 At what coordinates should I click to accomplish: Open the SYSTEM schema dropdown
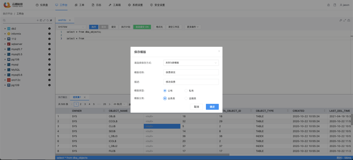pos(72,27)
